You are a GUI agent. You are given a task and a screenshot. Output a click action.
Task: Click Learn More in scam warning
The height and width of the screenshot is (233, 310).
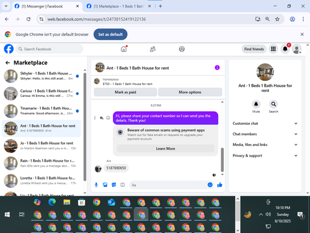click(166, 148)
